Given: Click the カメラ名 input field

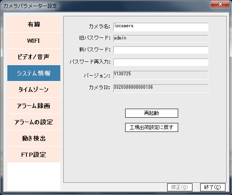Looking at the screenshot, I should pos(161,27).
